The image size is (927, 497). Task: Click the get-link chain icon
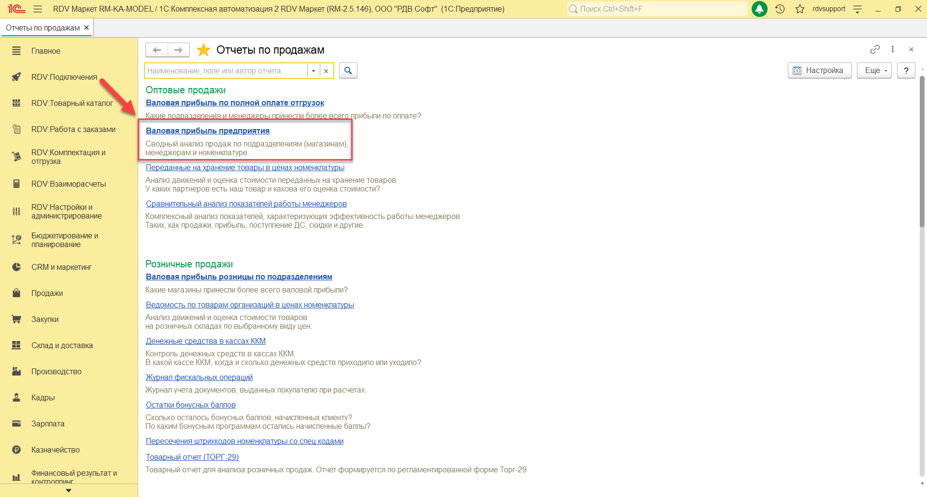875,49
